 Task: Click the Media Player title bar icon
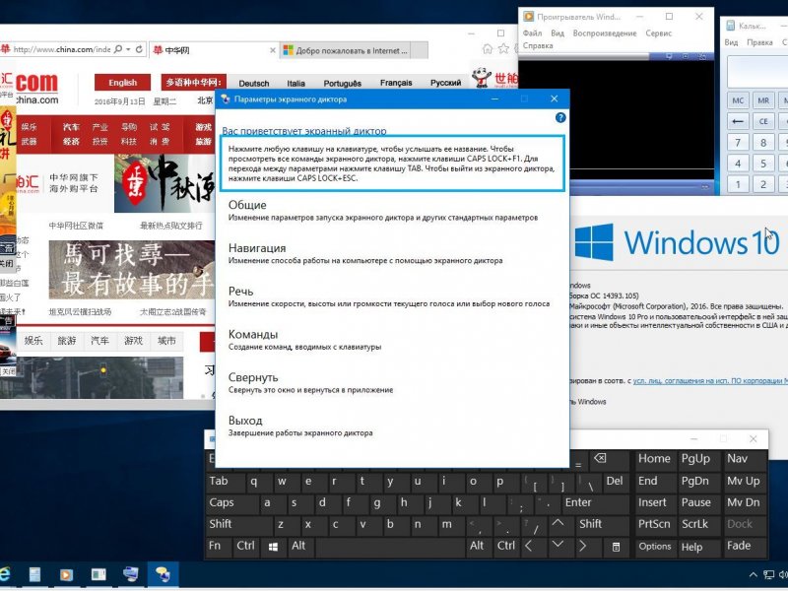click(x=528, y=17)
